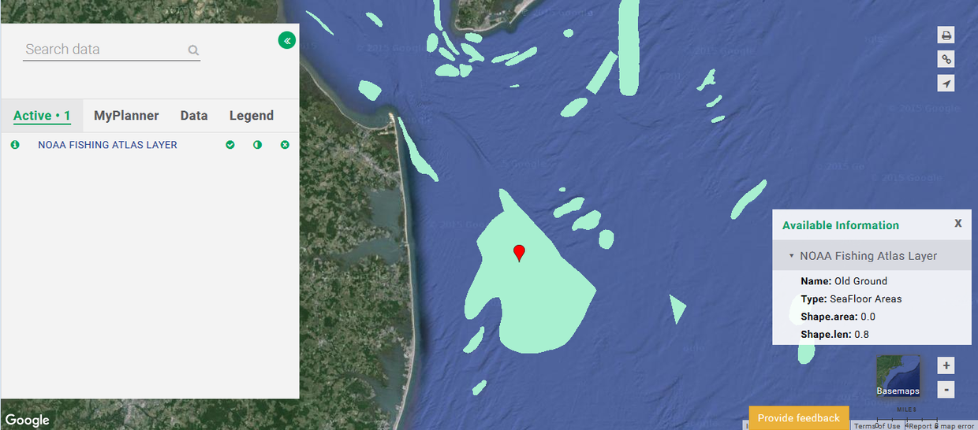
Task: Close the Available Information popup
Action: tap(958, 224)
